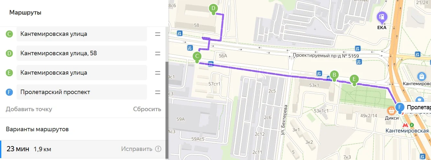Click the alert icon next to Исправить
The image size is (431, 160).
click(158, 149)
